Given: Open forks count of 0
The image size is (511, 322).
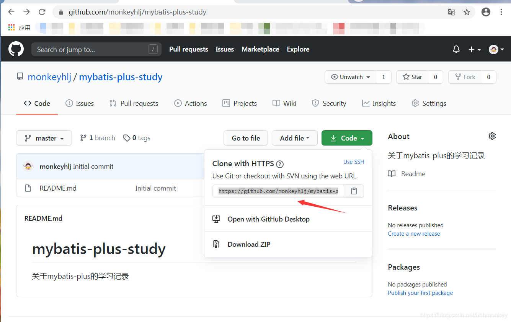Looking at the screenshot, I should click(488, 77).
